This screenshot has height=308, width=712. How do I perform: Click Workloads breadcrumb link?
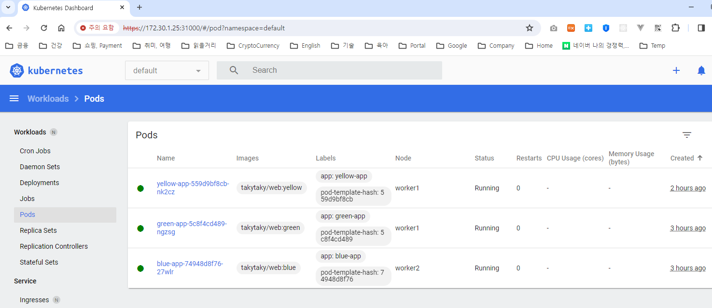48,98
